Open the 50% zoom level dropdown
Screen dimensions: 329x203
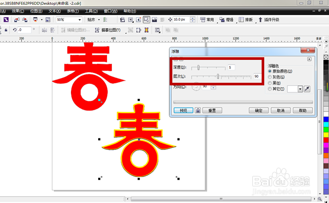[80, 20]
